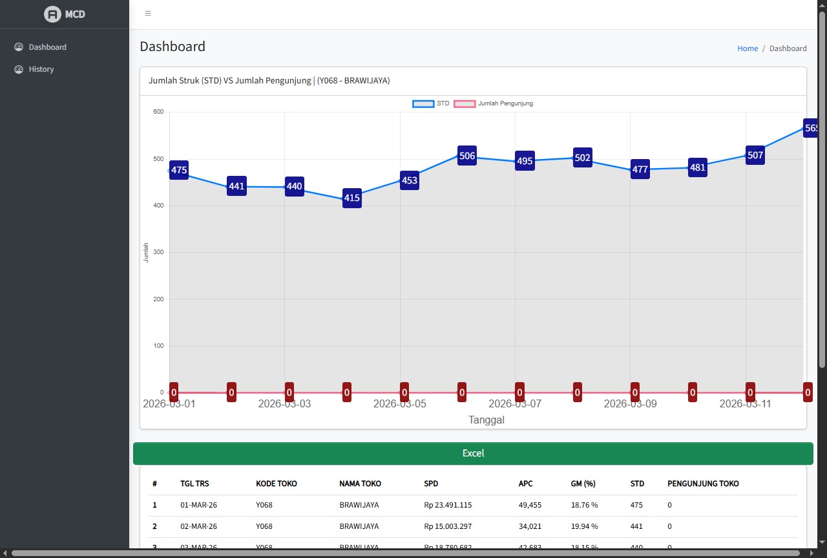
Task: Click the 2026-03-01 x-axis date label
Action: [x=169, y=404]
